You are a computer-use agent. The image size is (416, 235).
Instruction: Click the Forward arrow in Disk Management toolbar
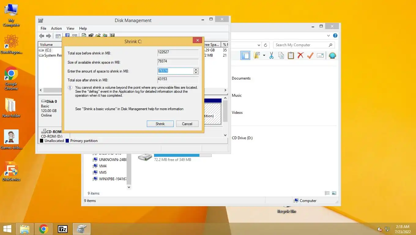[49, 36]
